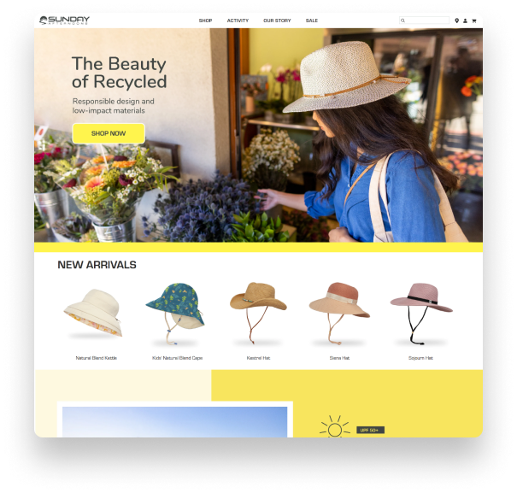This screenshot has width=517, height=493.
Task: Select the Sojourn Hat product image
Action: [421, 314]
